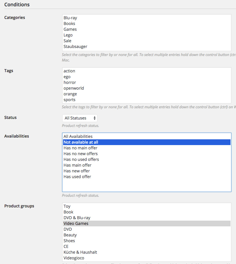This screenshot has height=264, width=236.
Task: Select Has used offer availability
Action: [77, 176]
